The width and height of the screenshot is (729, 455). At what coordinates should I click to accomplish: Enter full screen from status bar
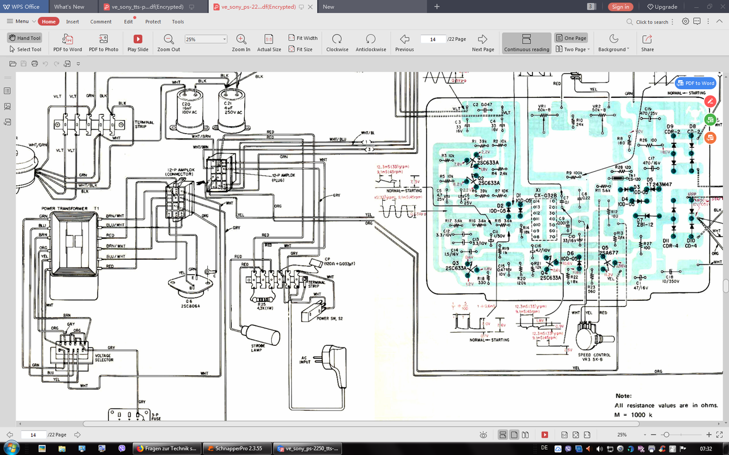coord(720,435)
